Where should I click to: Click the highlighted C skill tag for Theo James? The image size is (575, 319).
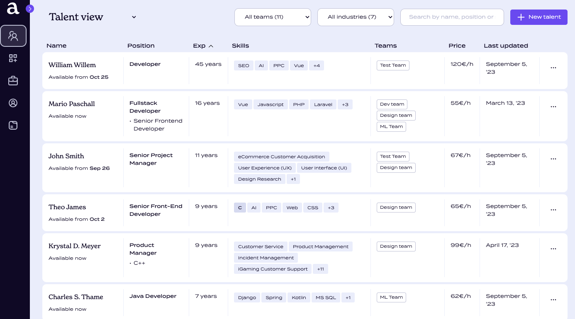click(x=240, y=208)
